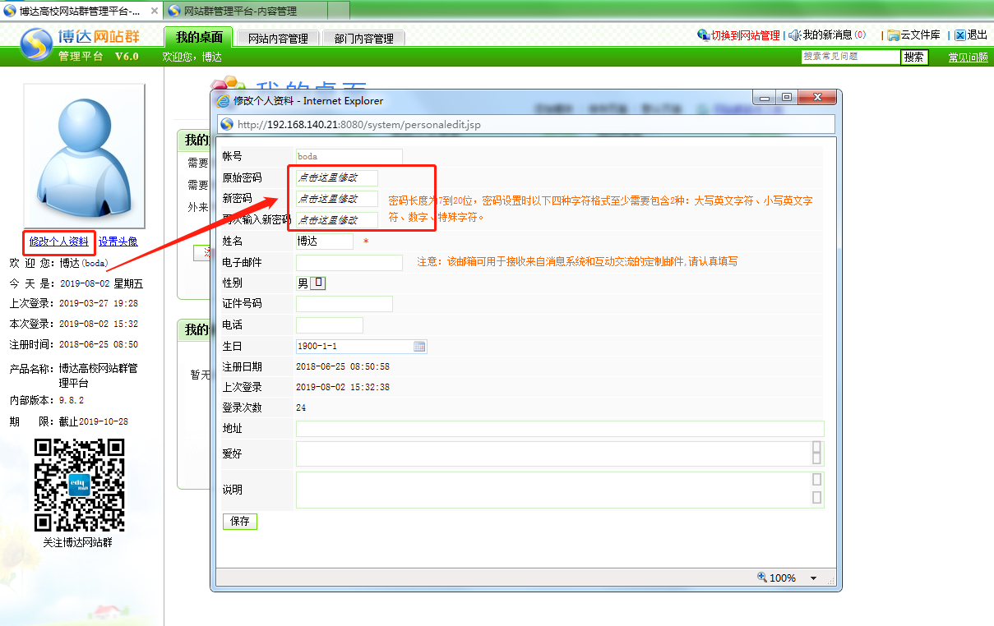Switch to 我的桌面 tab
This screenshot has height=626, width=994.
coord(199,37)
